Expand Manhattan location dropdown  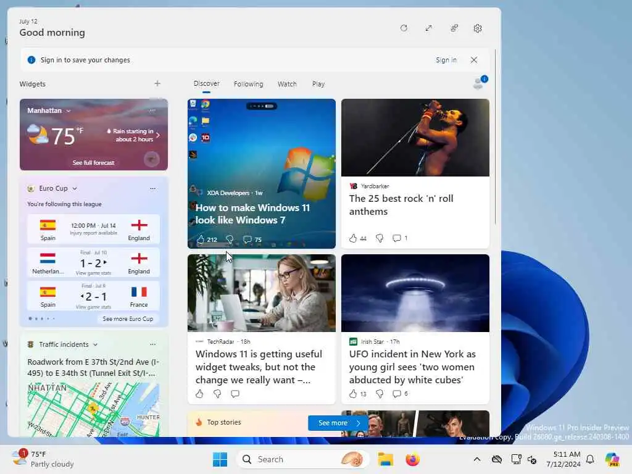tap(69, 111)
